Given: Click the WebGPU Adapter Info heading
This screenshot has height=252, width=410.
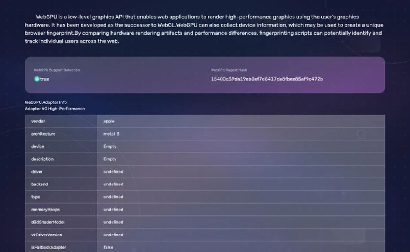Looking at the screenshot, I should [x=46, y=102].
